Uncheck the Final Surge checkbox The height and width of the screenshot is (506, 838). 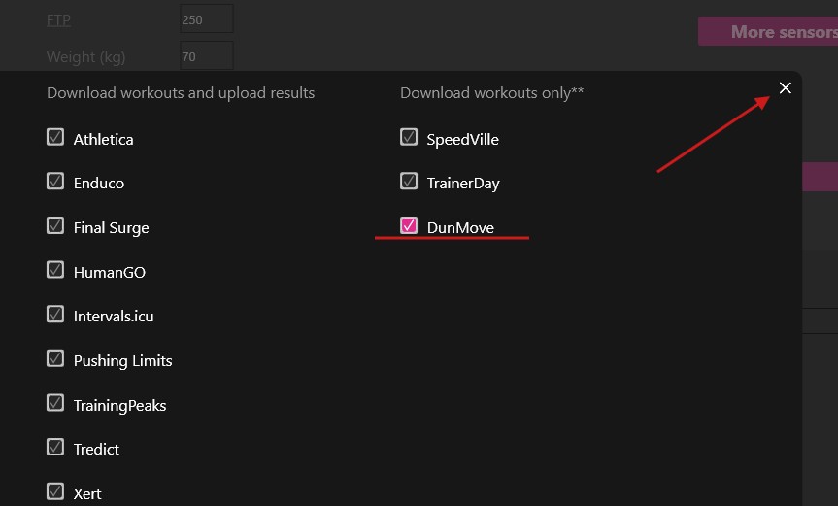coord(55,225)
